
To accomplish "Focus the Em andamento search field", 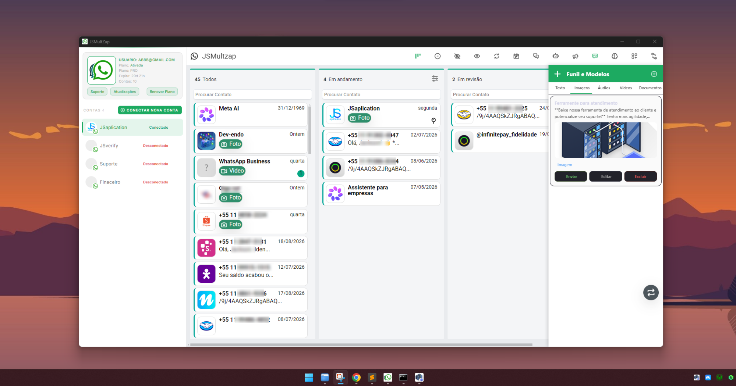I will tap(381, 94).
